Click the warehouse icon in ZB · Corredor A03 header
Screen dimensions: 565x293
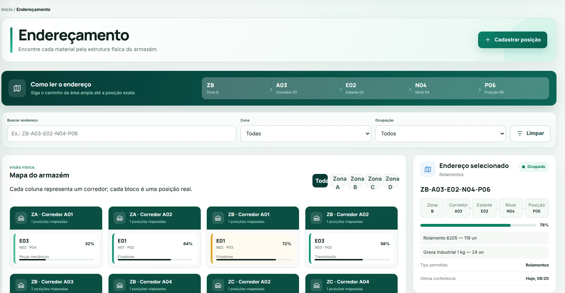(x=21, y=285)
